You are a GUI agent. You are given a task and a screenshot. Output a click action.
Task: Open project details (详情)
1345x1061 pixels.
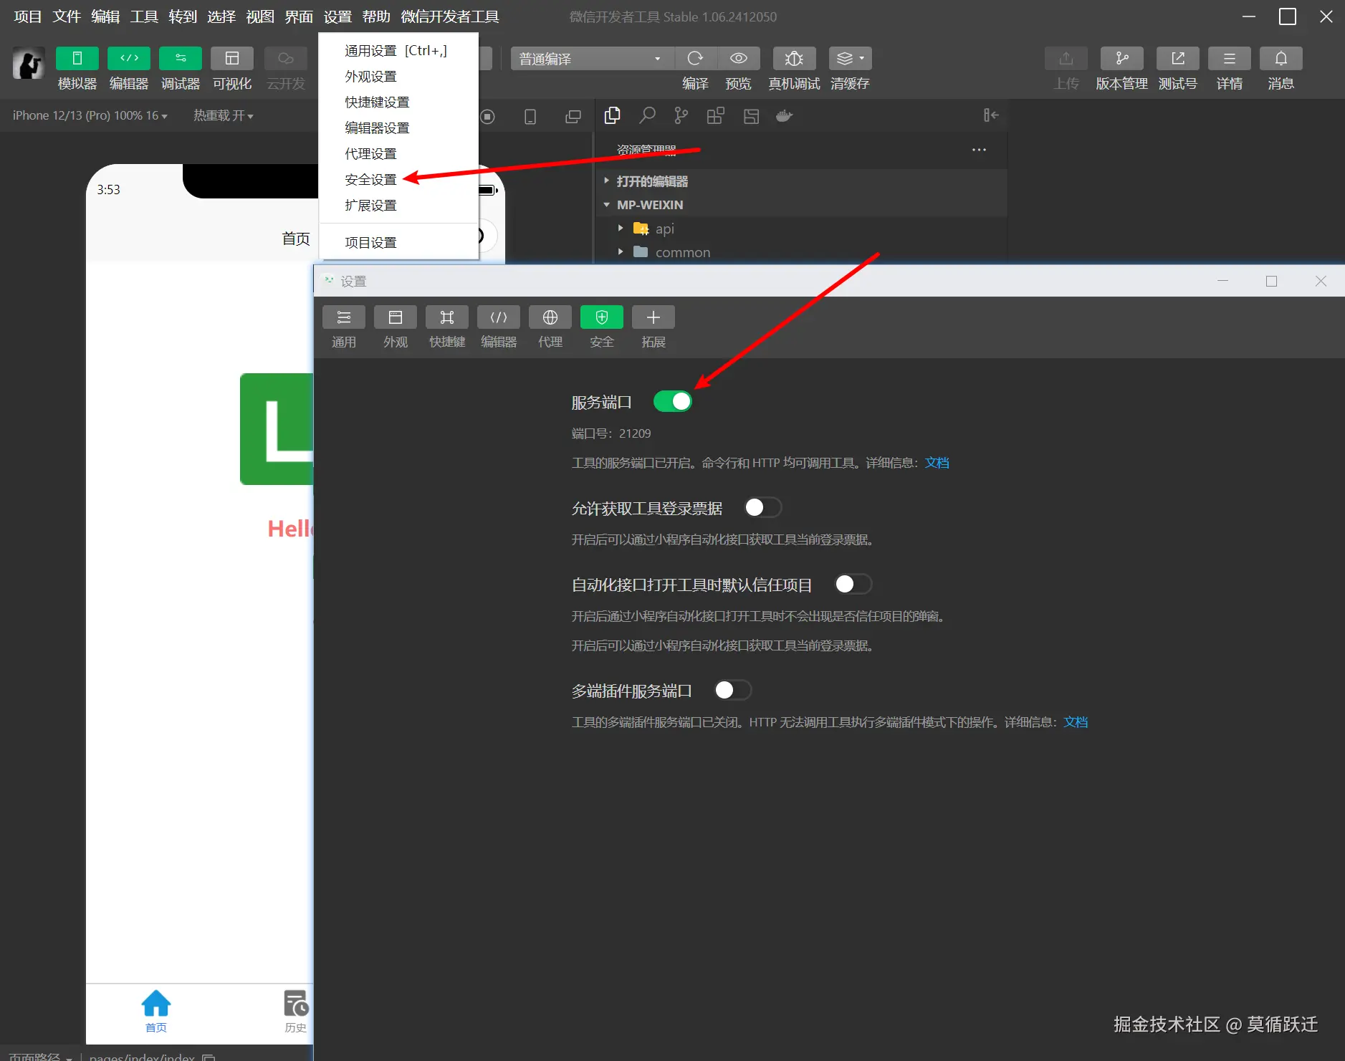click(1230, 59)
